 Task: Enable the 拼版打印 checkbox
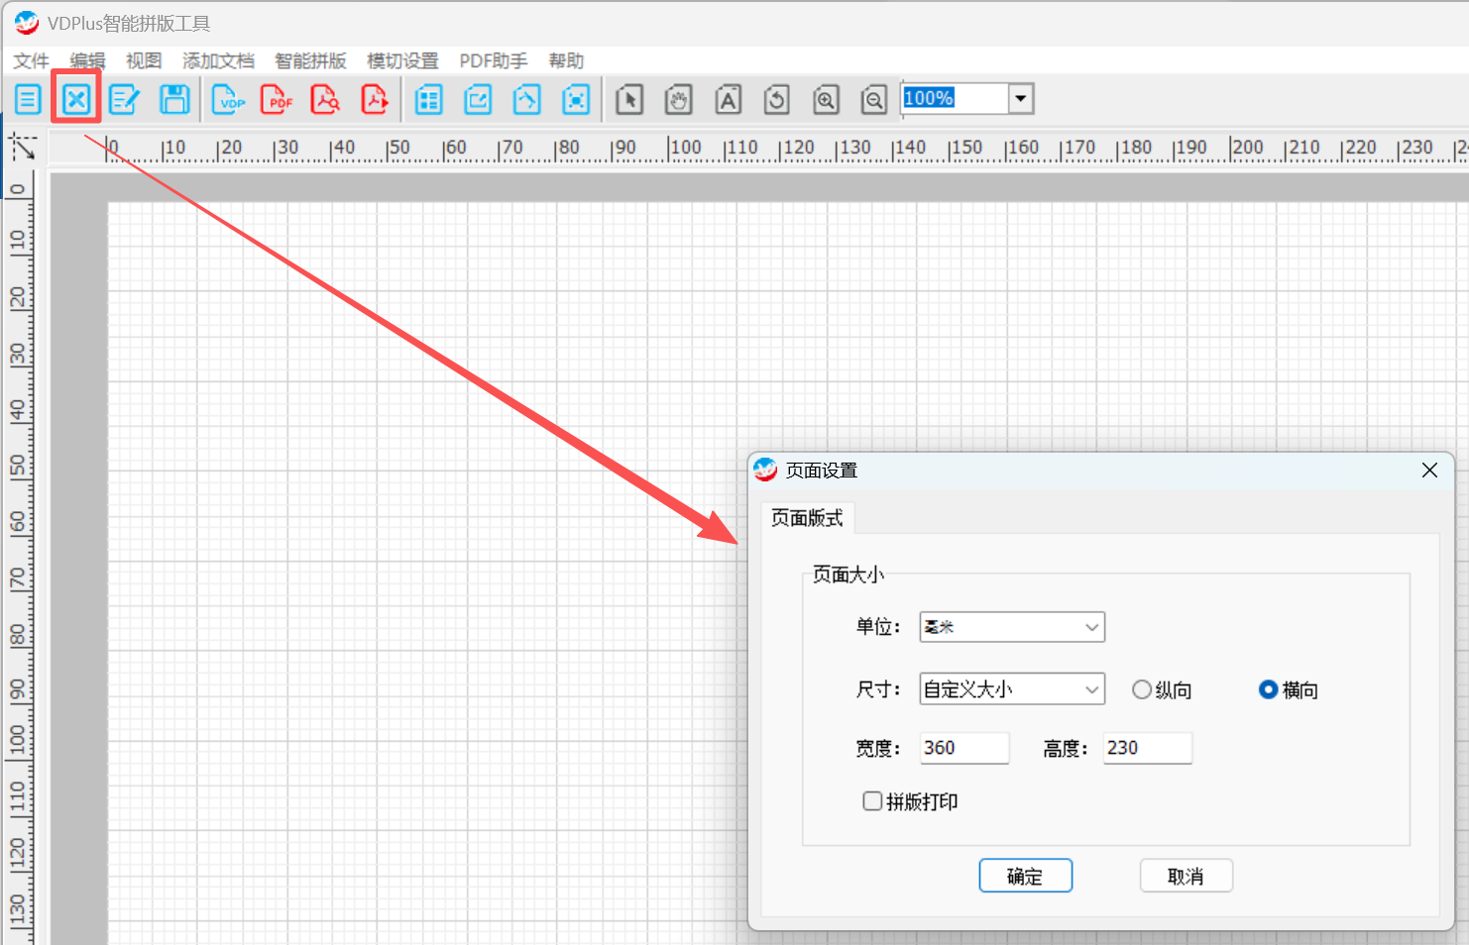(872, 801)
